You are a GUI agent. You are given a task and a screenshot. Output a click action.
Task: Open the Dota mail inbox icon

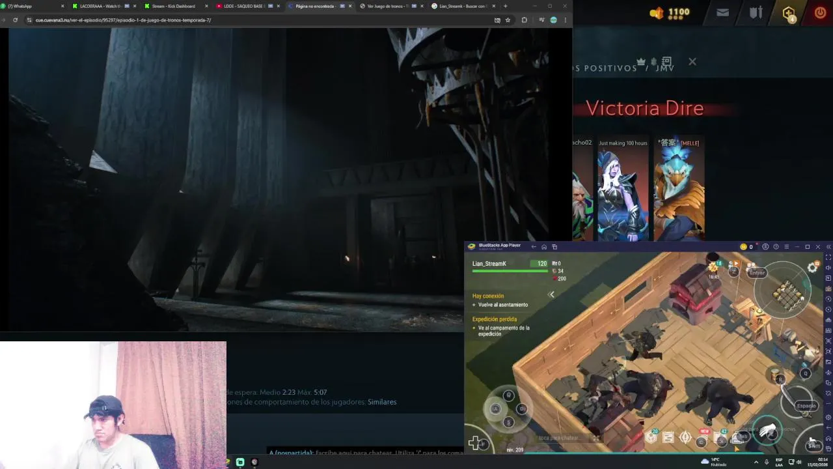722,12
